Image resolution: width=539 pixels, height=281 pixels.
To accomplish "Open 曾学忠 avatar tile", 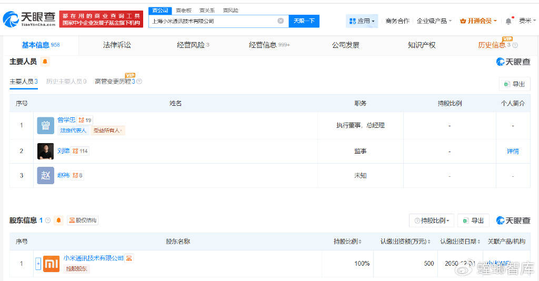I will tap(45, 125).
